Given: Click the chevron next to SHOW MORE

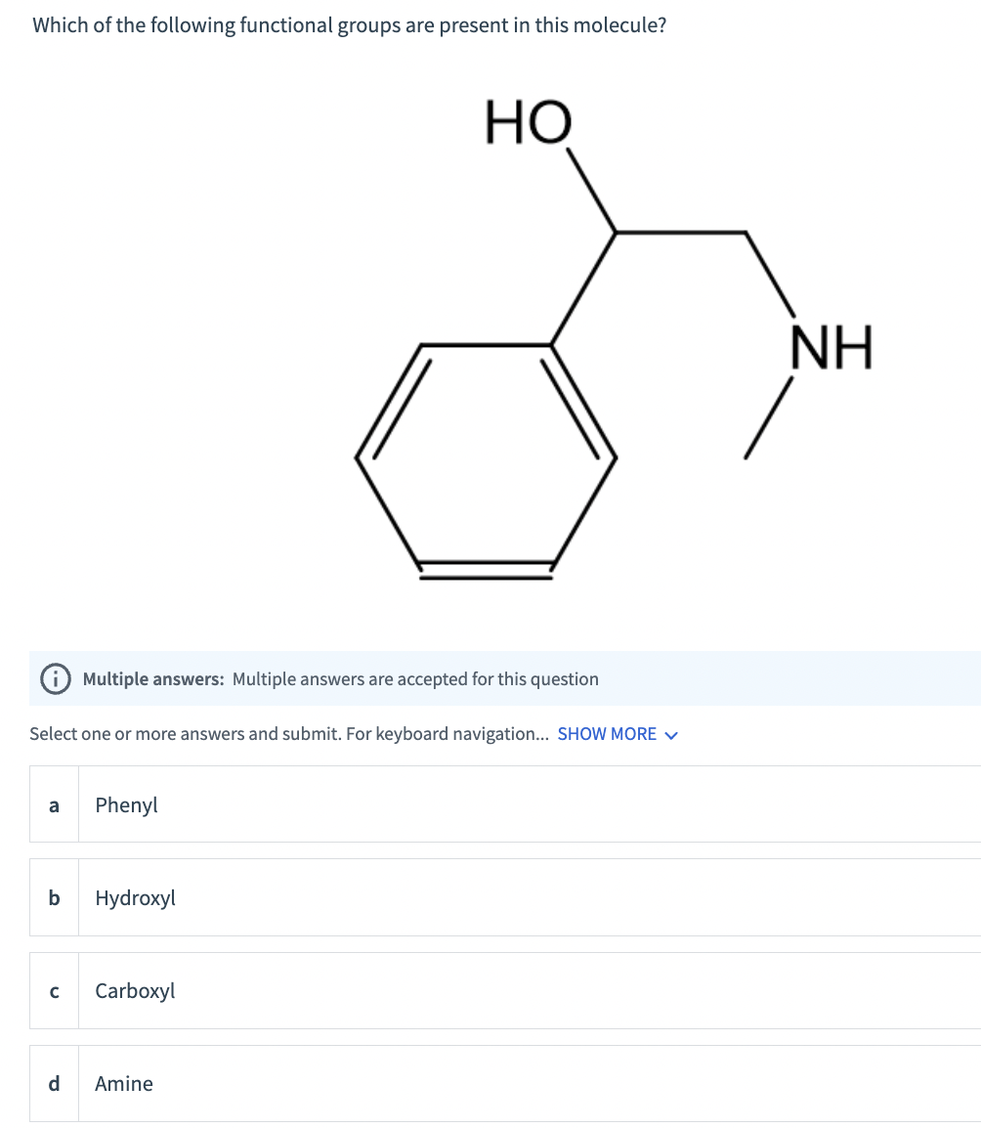Looking at the screenshot, I should pos(671,735).
